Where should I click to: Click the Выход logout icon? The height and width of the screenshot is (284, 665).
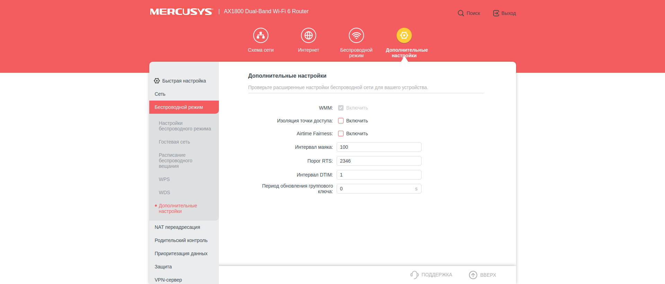pyautogui.click(x=496, y=13)
